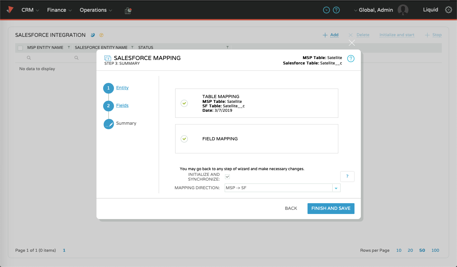Click the Table Mapping green checkmark icon
Viewport: 457px width, 267px height.
pos(184,103)
